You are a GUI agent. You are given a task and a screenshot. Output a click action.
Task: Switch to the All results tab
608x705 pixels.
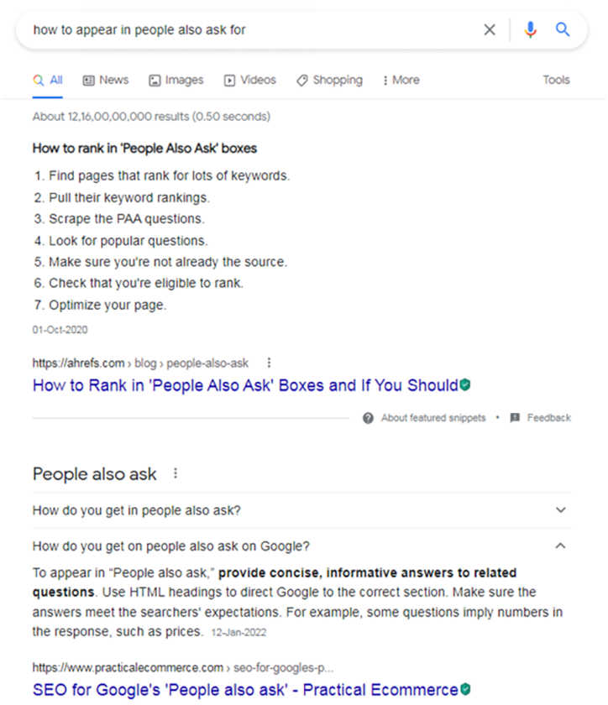tap(48, 80)
